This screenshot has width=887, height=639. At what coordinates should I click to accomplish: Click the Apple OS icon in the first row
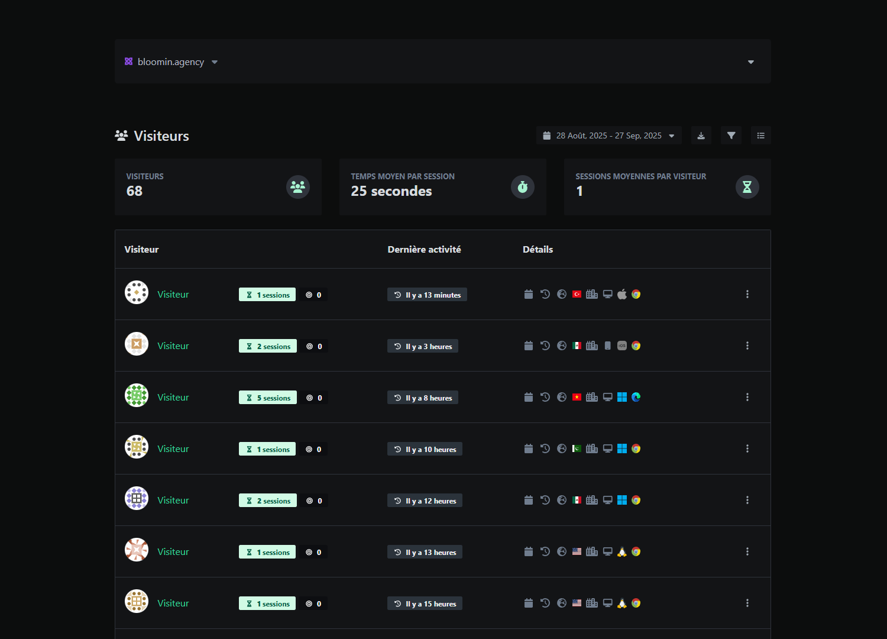[x=621, y=295]
